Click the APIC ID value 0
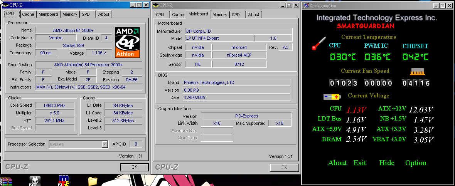 [135, 144]
